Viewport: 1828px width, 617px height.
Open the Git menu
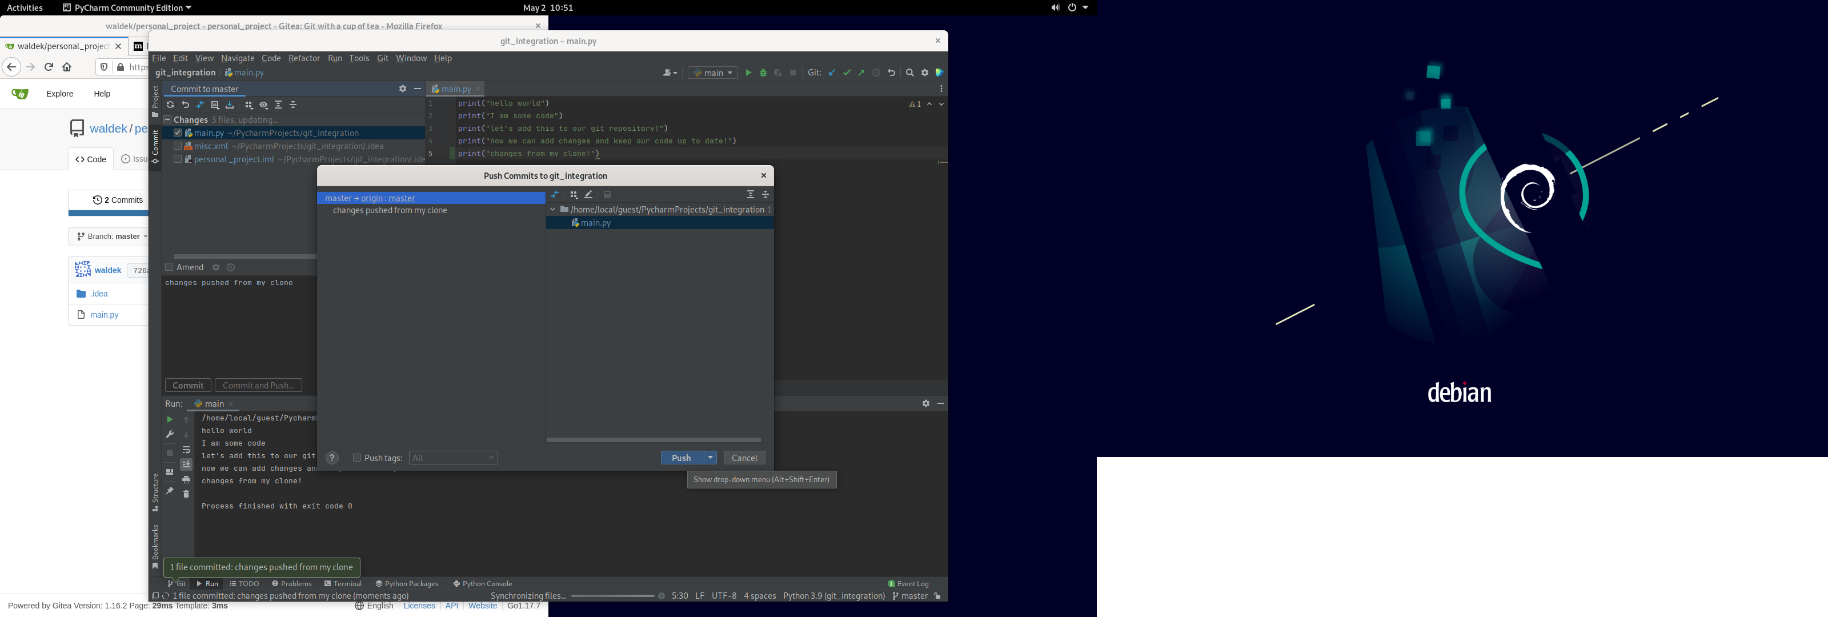pyautogui.click(x=383, y=58)
